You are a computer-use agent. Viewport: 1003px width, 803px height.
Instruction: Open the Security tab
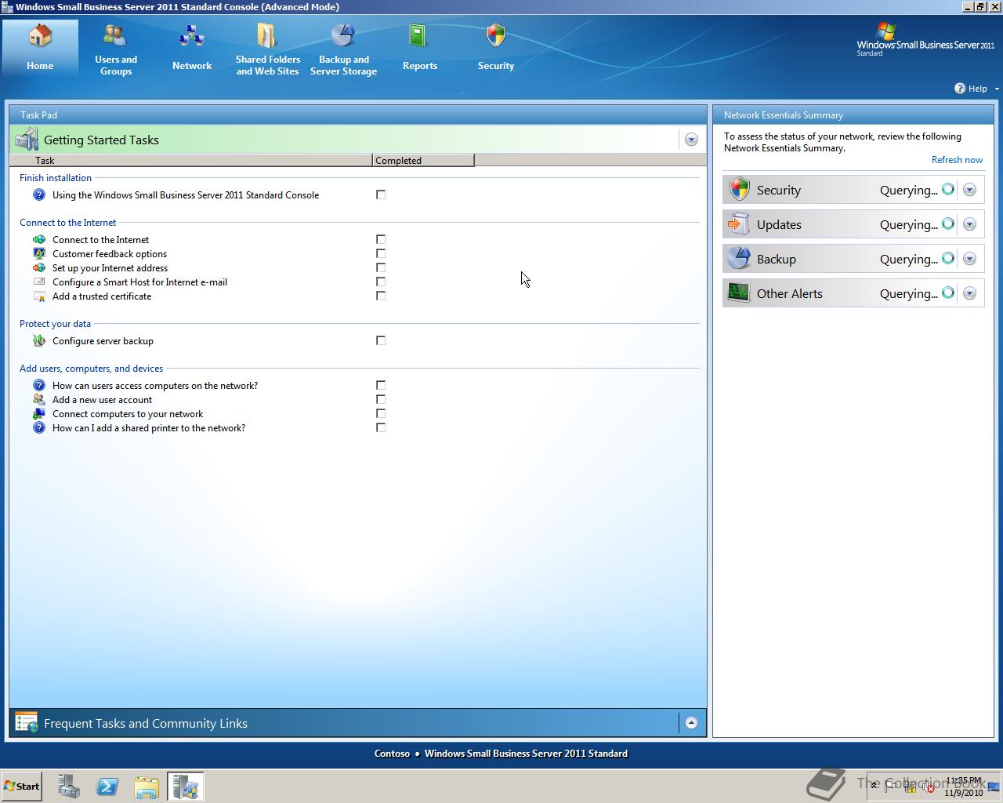coord(496,48)
